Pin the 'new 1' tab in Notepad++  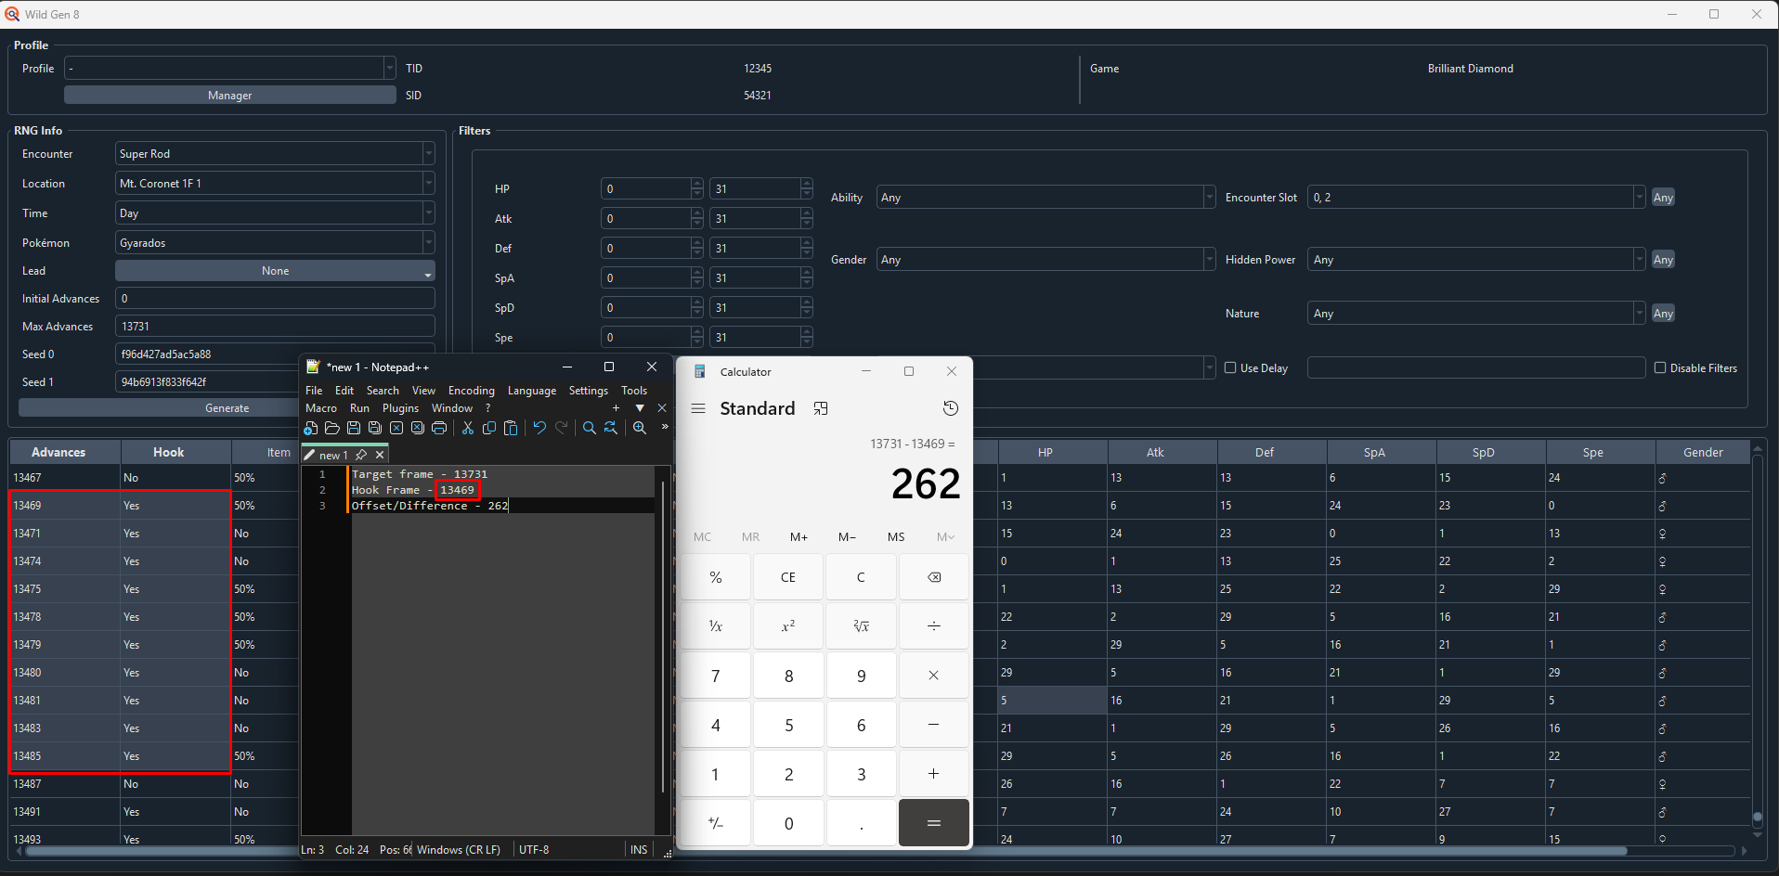click(361, 455)
